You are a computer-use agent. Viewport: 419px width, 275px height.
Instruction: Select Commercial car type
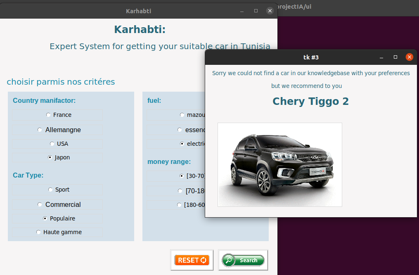(x=57, y=205)
